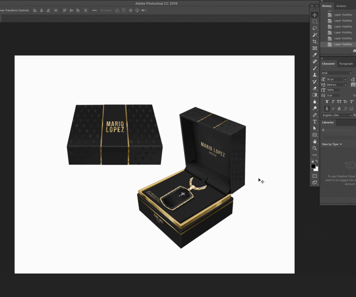Pick the Eyedropper tool
Image resolution: width=356 pixels, height=297 pixels.
315,54
